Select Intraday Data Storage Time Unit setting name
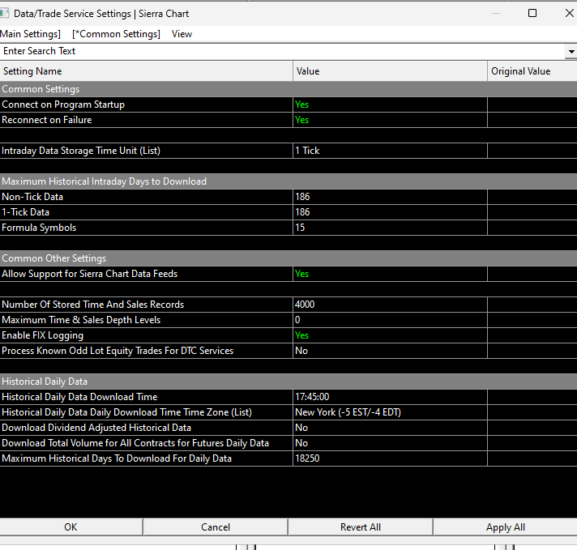Image resolution: width=577 pixels, height=550 pixels. 146,151
